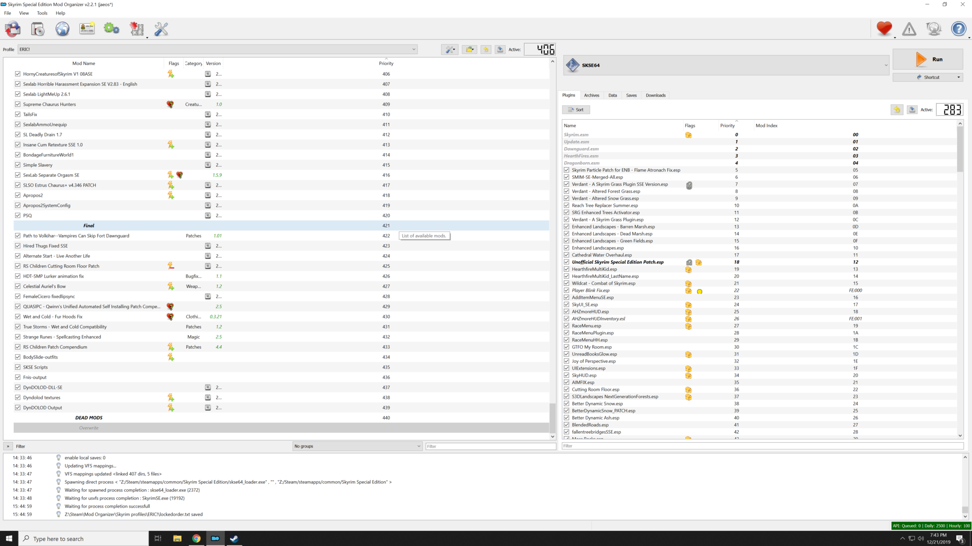The height and width of the screenshot is (546, 972).
Task: Open the File menu
Action: [8, 13]
